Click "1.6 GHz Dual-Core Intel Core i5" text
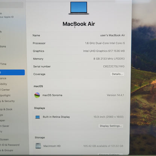The height and width of the screenshot is (156, 156). (105, 43)
